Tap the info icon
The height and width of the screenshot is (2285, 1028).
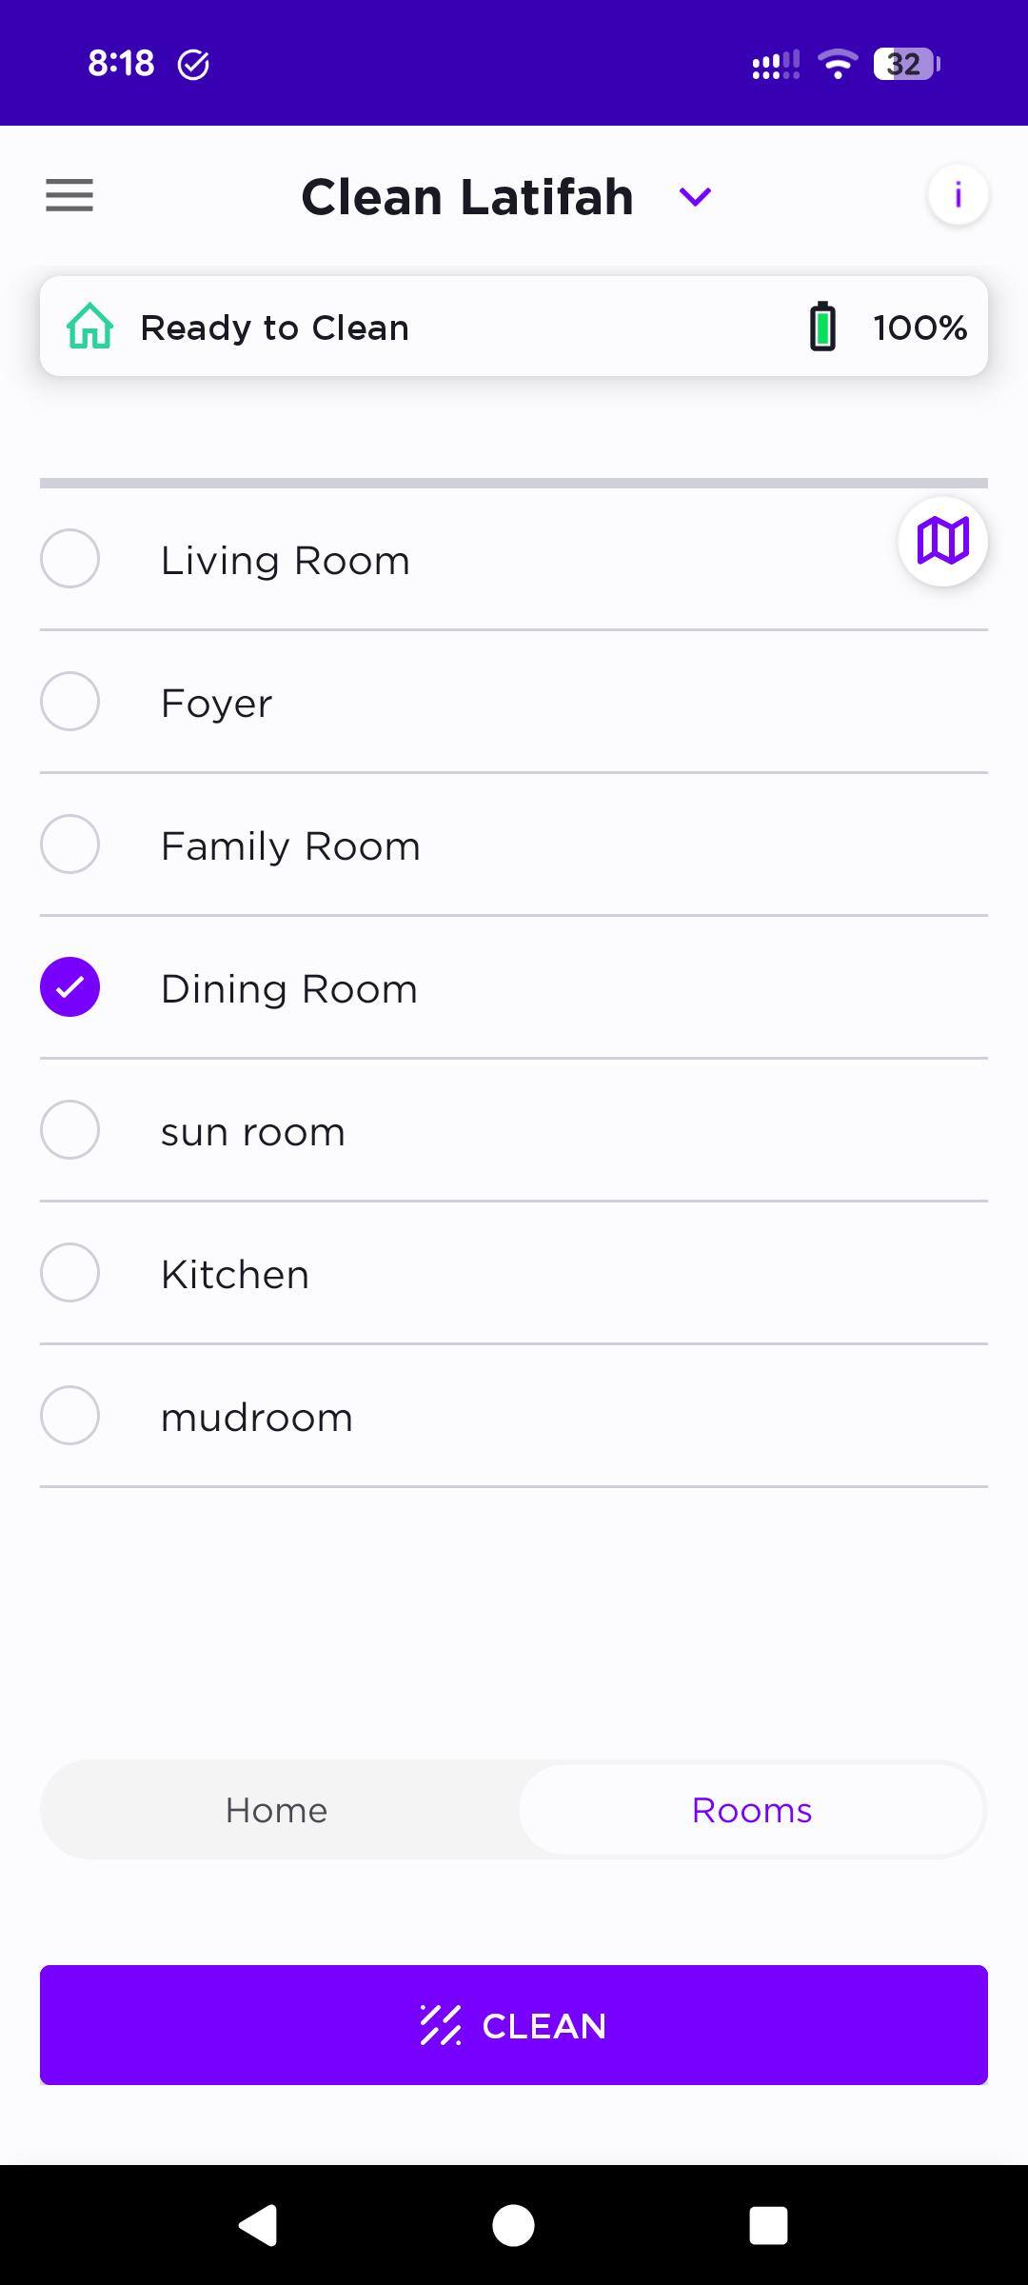pos(958,195)
